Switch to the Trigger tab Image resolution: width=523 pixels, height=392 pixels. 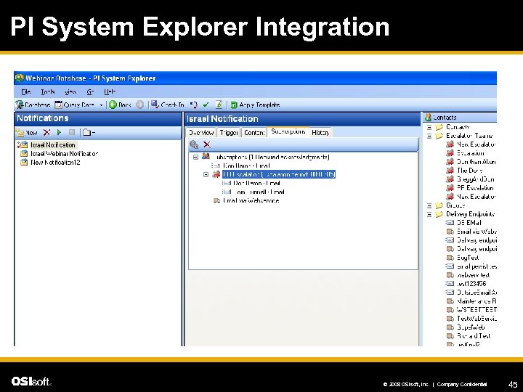pyautogui.click(x=229, y=133)
